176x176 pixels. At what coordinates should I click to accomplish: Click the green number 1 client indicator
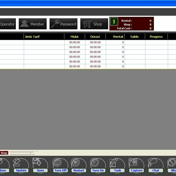pos(114,21)
